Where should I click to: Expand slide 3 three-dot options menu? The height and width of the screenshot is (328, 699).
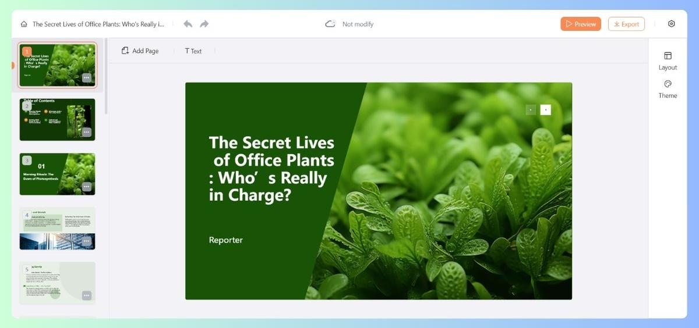pyautogui.click(x=87, y=187)
